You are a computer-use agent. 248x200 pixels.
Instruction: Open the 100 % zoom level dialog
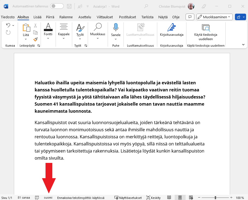click(240, 198)
